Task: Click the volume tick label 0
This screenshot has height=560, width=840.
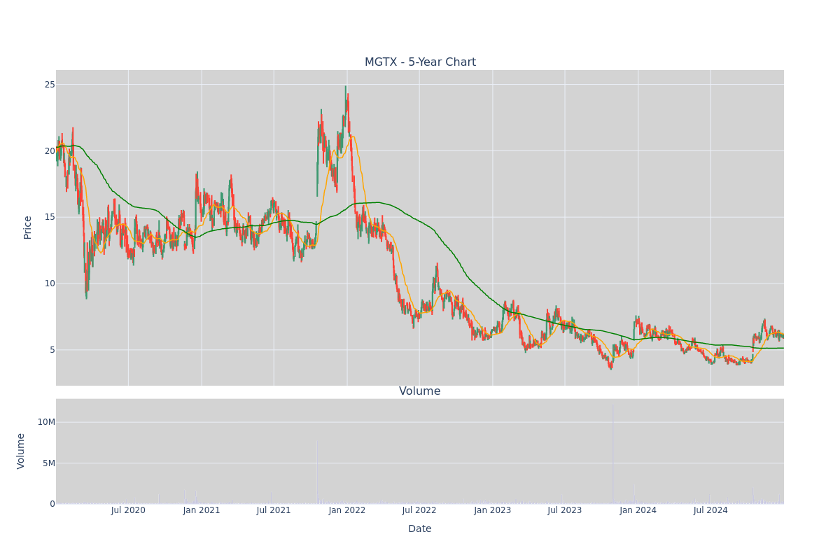Action: point(52,504)
